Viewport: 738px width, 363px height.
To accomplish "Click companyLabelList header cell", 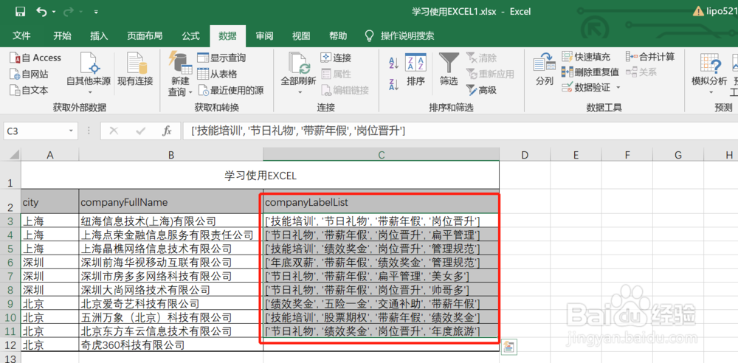I will [x=382, y=202].
